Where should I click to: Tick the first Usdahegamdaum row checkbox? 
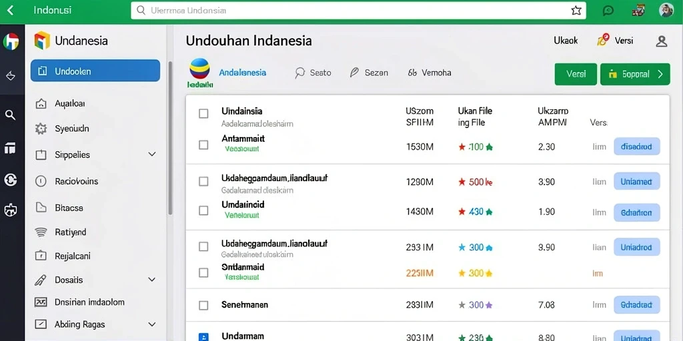pyautogui.click(x=203, y=181)
